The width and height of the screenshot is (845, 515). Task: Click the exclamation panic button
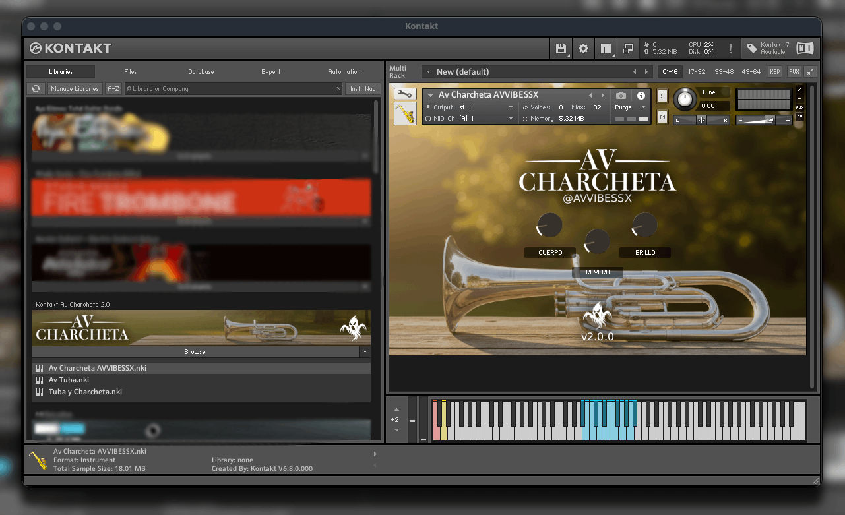pos(730,48)
